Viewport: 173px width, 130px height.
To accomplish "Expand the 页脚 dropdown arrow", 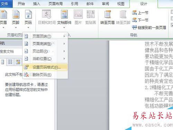I will 16,28.
